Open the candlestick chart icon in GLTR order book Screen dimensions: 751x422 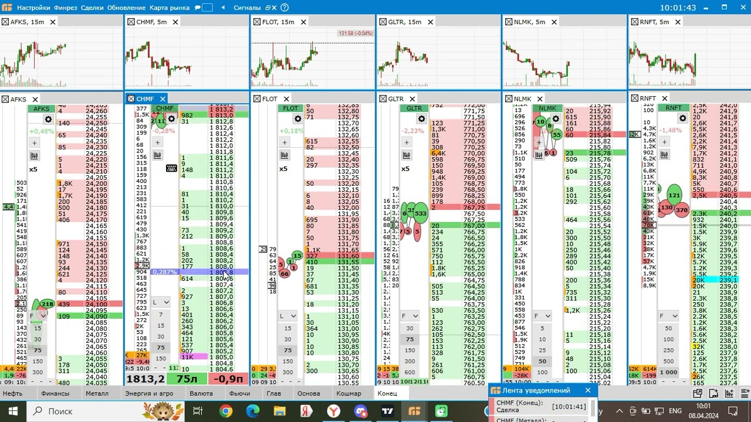click(x=407, y=155)
